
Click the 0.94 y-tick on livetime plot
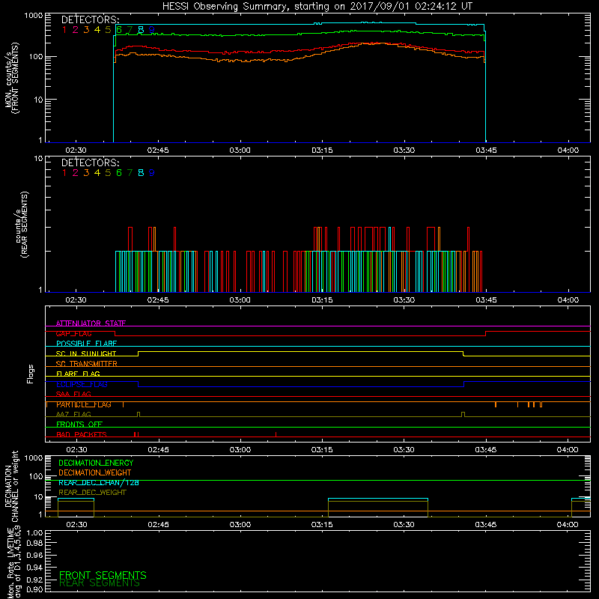point(34,568)
